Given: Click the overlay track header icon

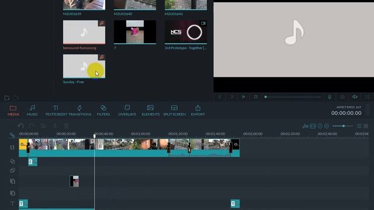Looking at the screenshot, I should tap(12, 170).
